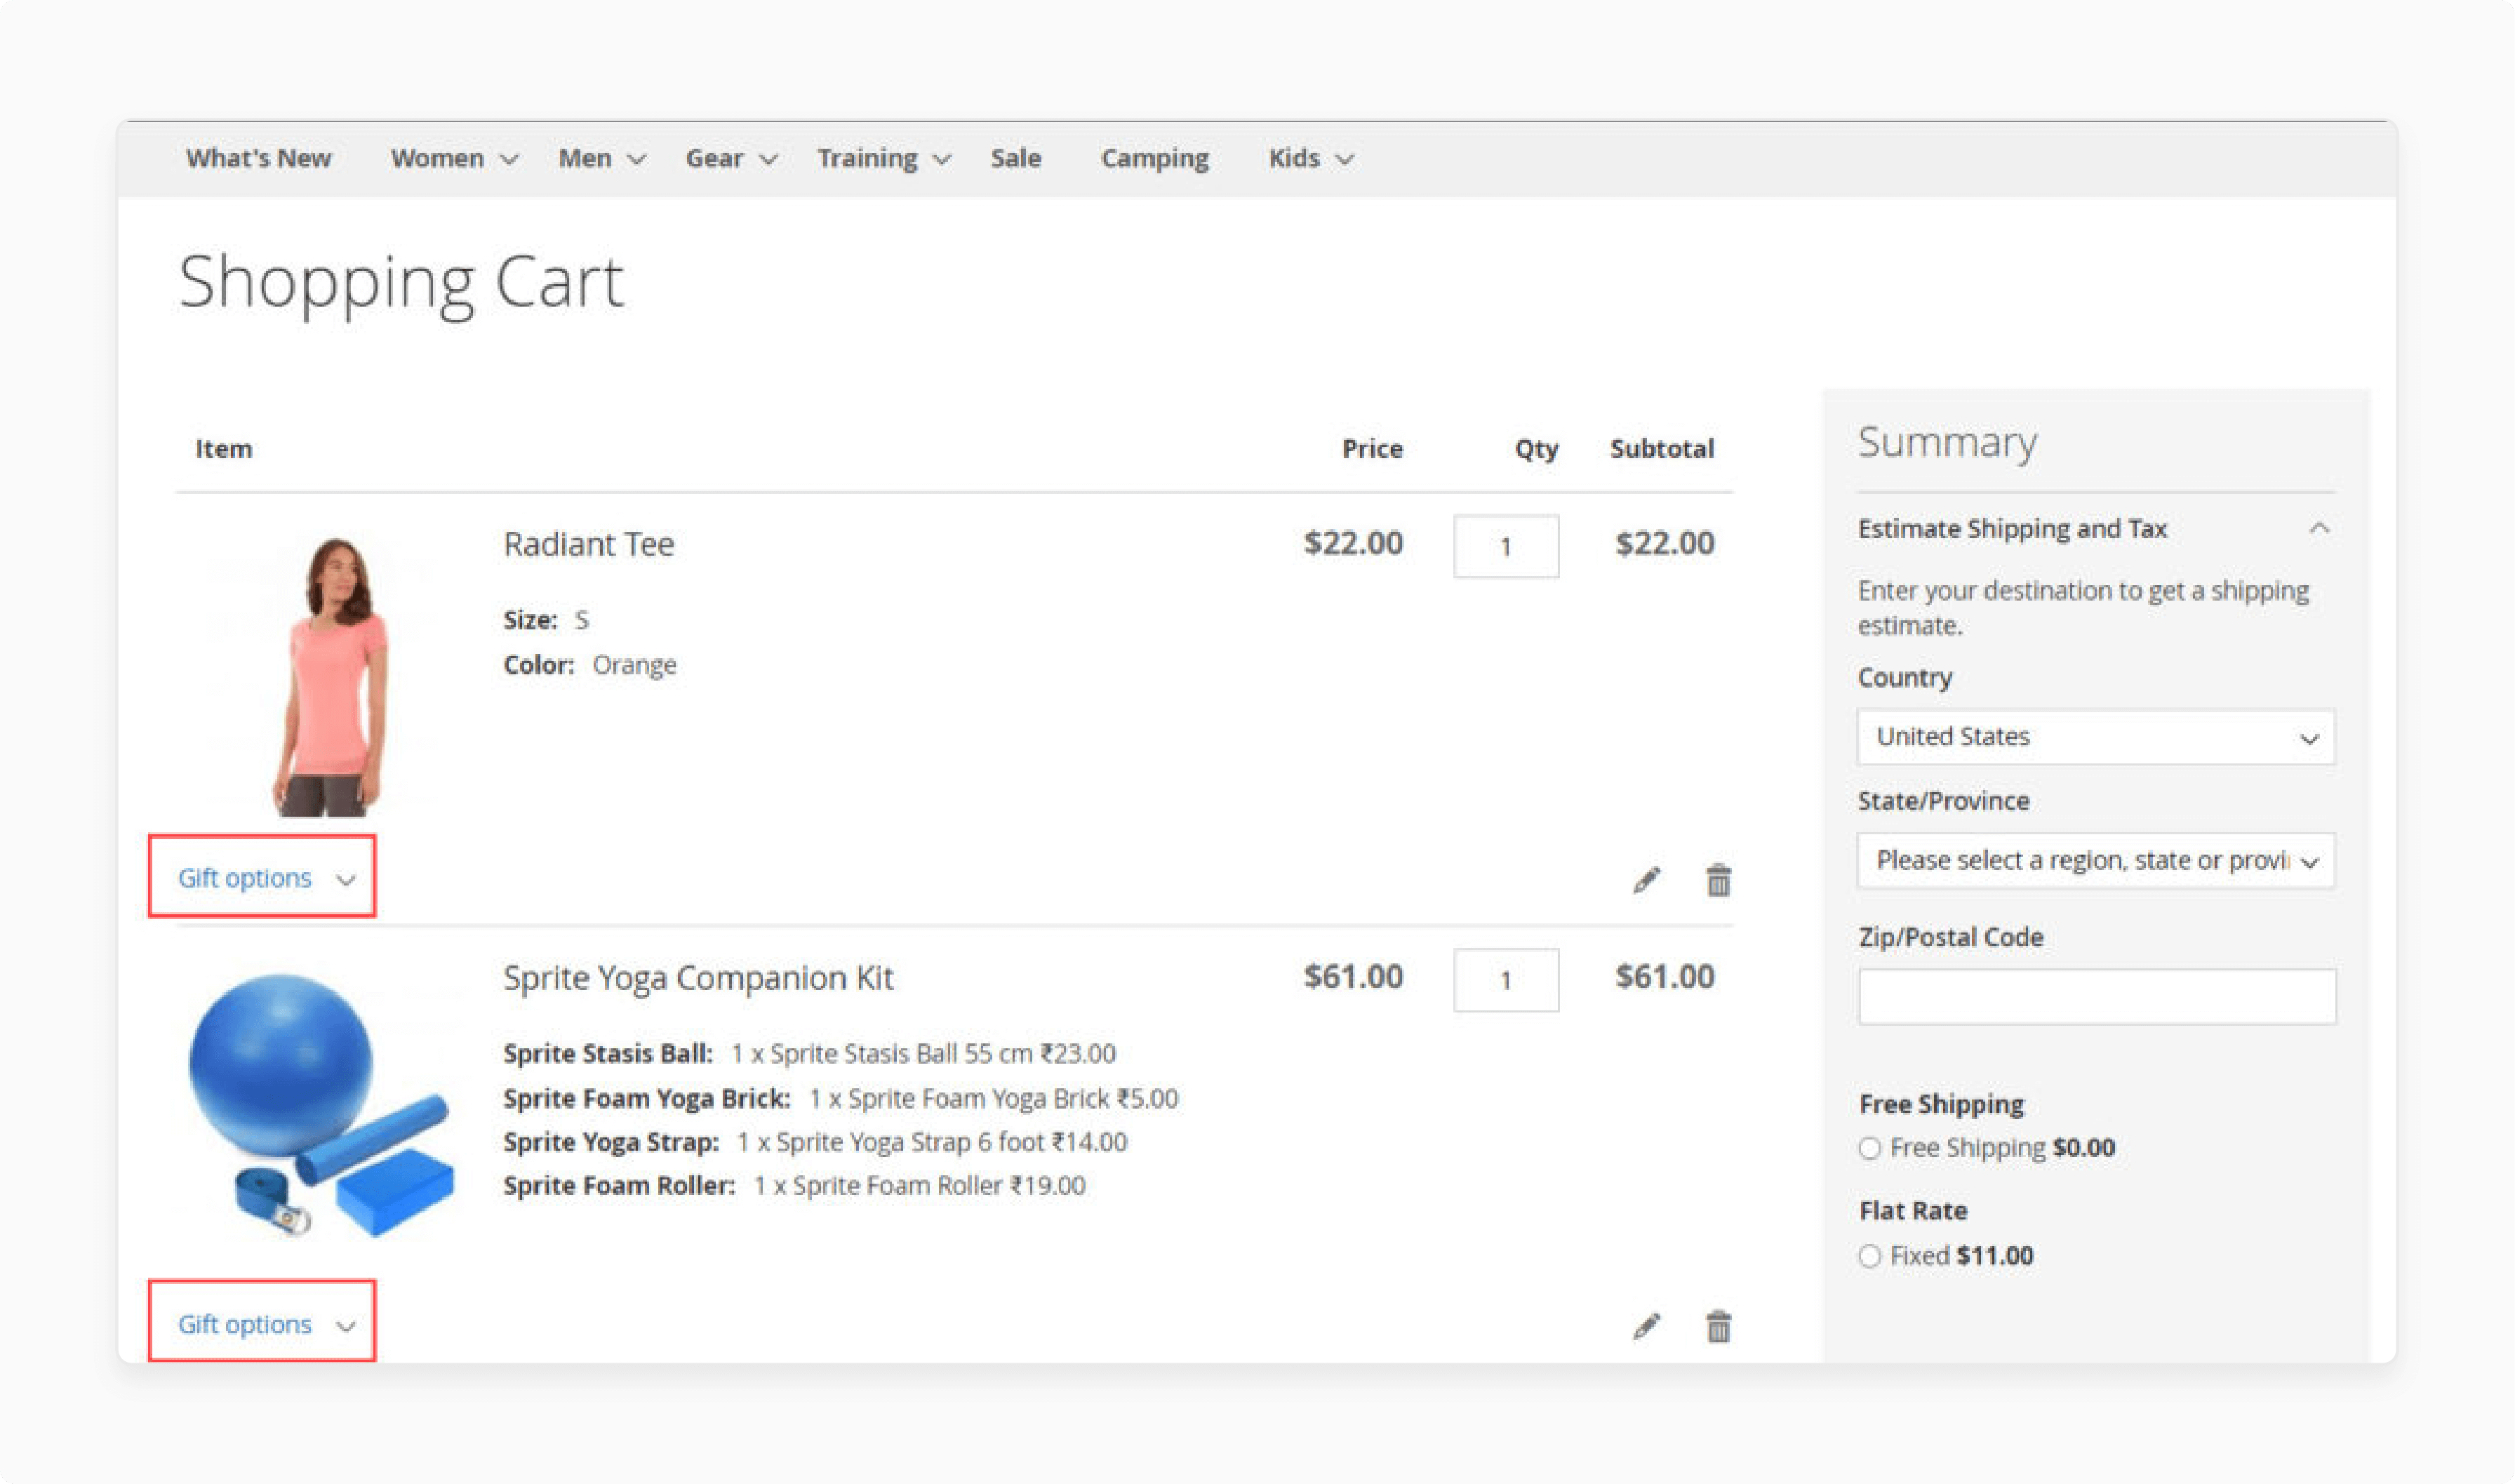
Task: Remove Sprite Yoga Companion Kit from cart
Action: click(x=1718, y=1326)
